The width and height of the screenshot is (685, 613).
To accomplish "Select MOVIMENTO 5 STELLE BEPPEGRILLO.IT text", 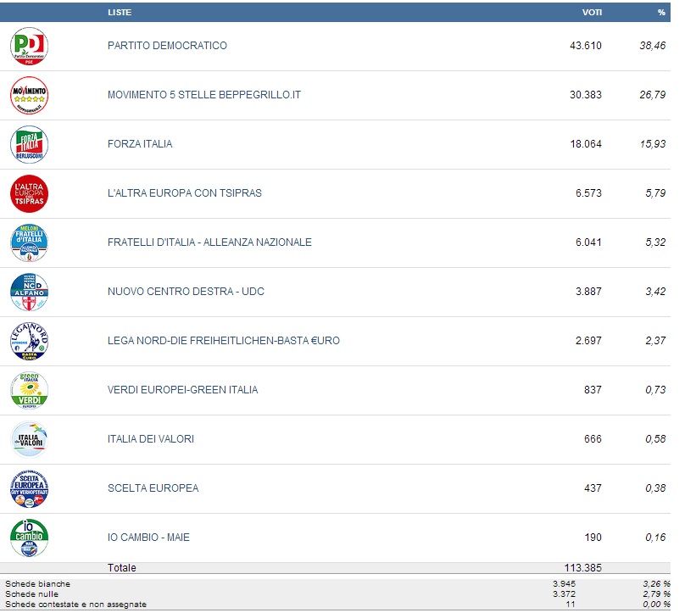I will point(203,95).
